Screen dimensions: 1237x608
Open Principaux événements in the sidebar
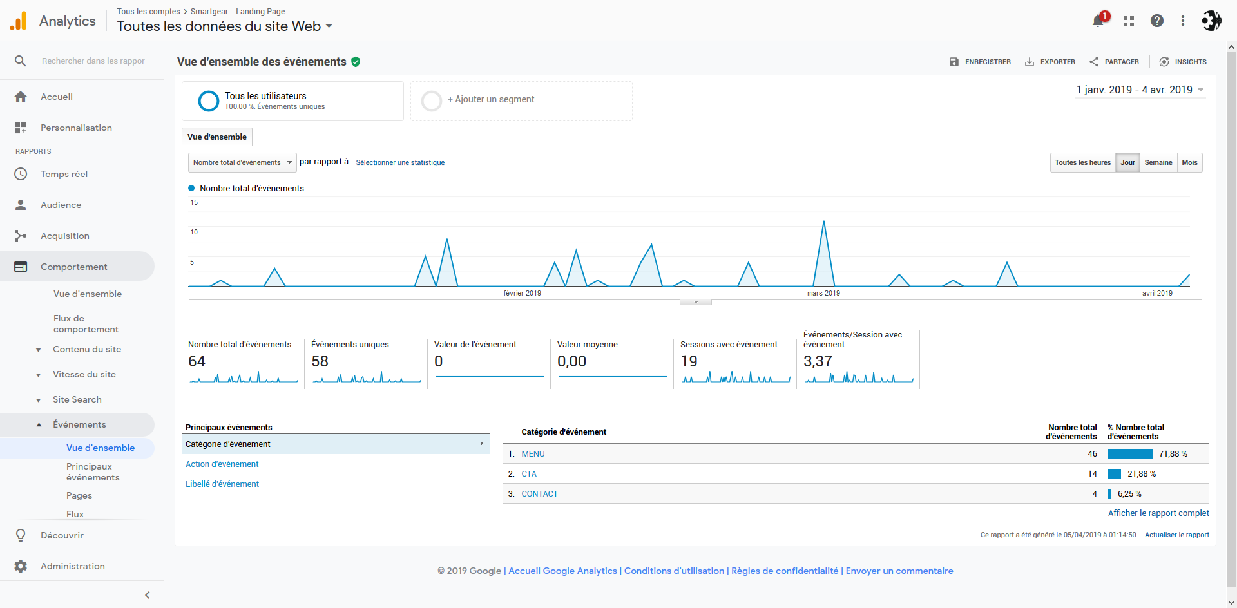tap(93, 472)
